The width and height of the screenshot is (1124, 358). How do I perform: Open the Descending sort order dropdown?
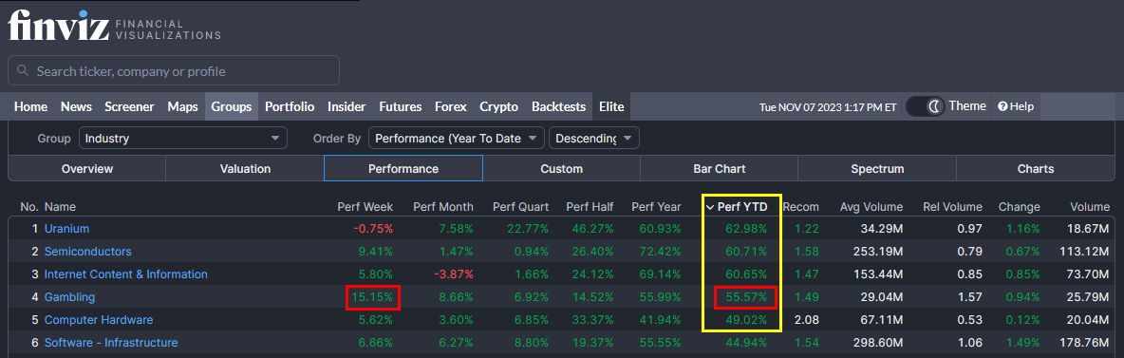click(593, 138)
